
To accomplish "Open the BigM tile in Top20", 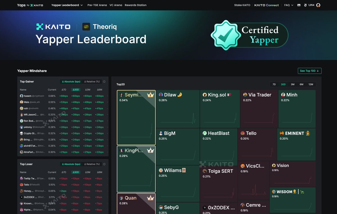I will [178, 146].
